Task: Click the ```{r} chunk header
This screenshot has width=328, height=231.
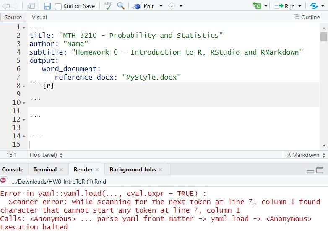Action: (42, 86)
